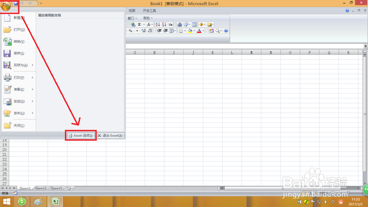The width and height of the screenshot is (368, 207).
Task: Click the table grid toolbar icon
Action: pos(194,24)
